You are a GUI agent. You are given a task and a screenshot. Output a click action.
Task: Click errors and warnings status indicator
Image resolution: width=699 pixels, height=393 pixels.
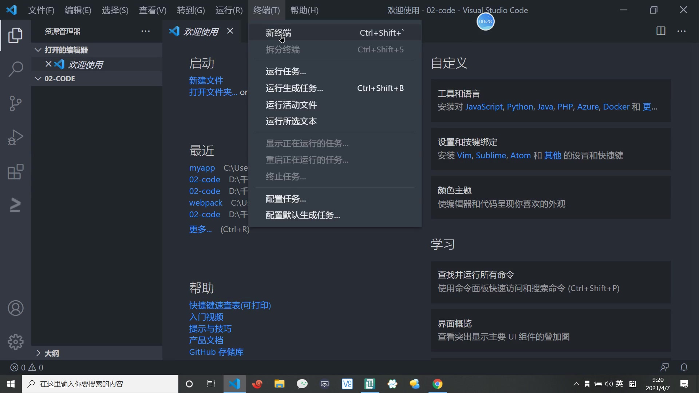click(x=27, y=368)
